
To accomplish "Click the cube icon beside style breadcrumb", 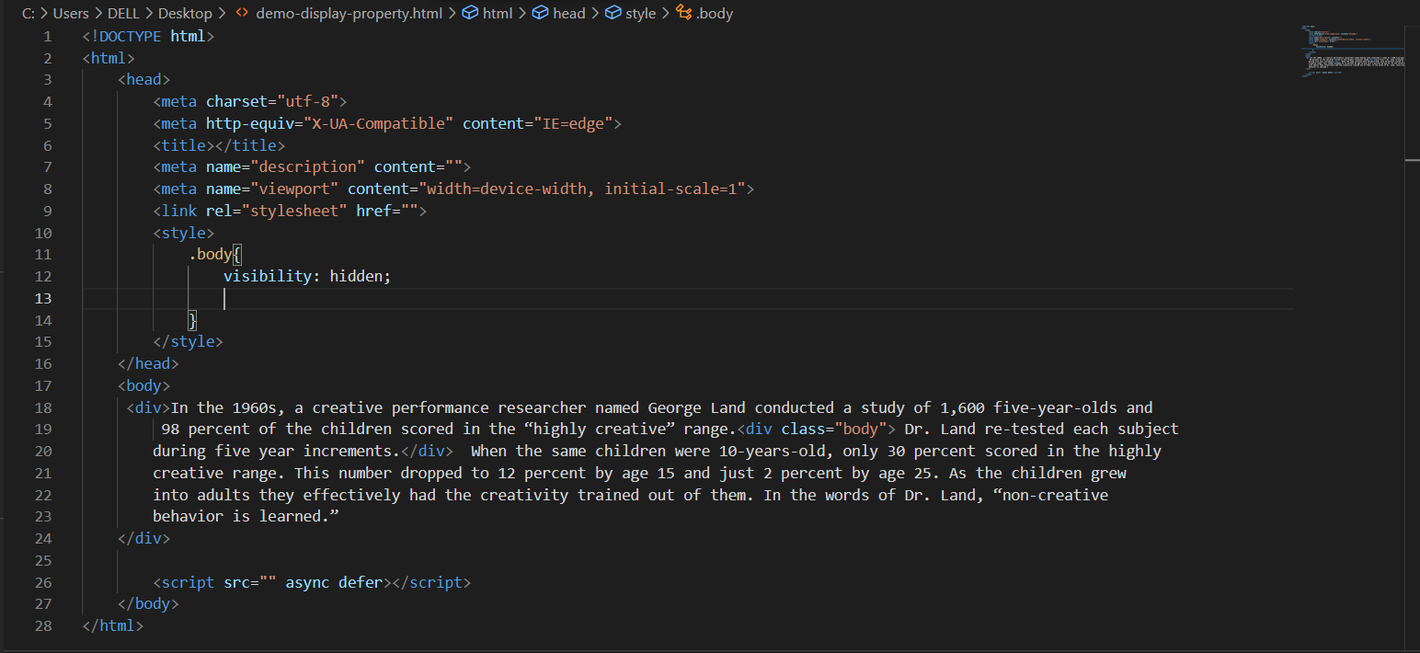I will 613,14.
